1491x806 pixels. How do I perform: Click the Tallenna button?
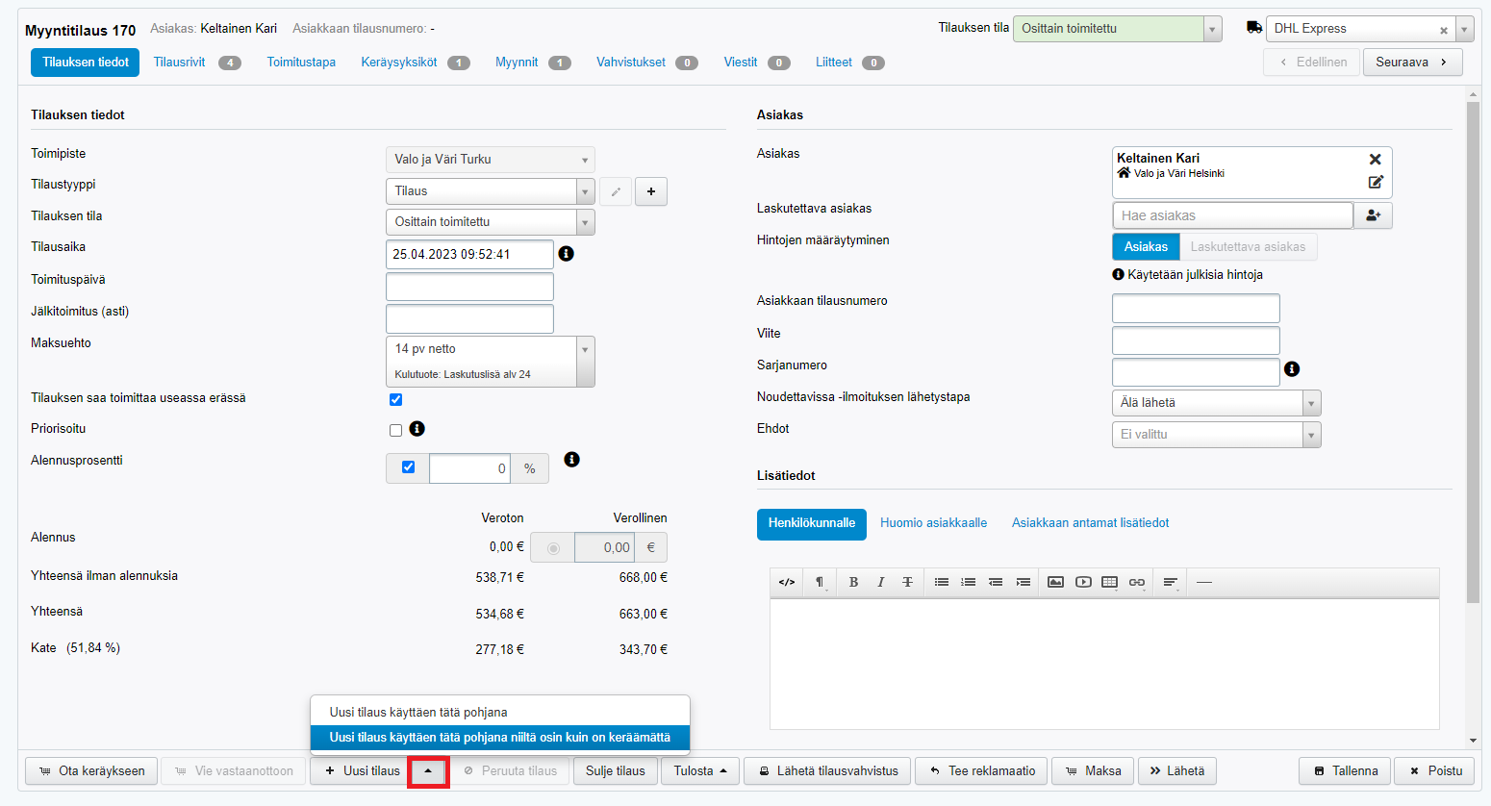(1346, 770)
